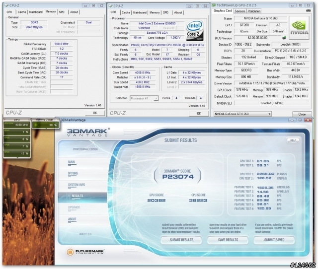Click the Level 2 cache 2 x 6144 KBytes
The image size is (318, 269).
pos(192,82)
